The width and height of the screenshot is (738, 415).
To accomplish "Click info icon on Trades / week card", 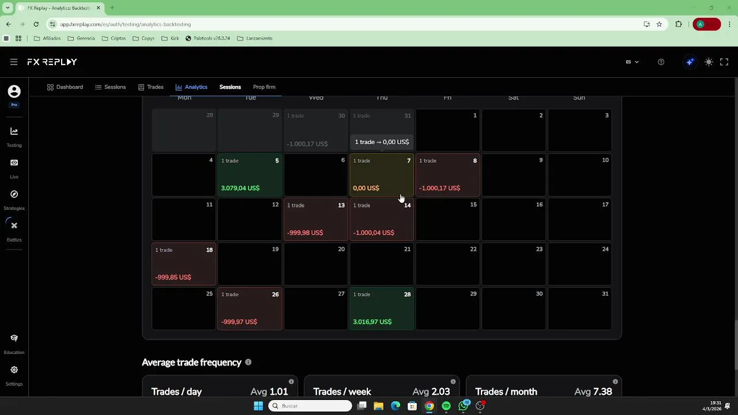I will tap(453, 382).
